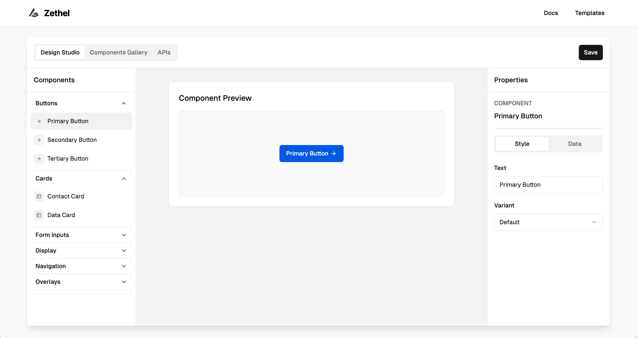Expand the Display section

click(124, 251)
